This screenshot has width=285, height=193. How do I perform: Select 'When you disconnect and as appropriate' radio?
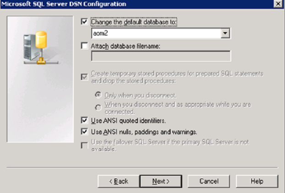tap(98, 108)
